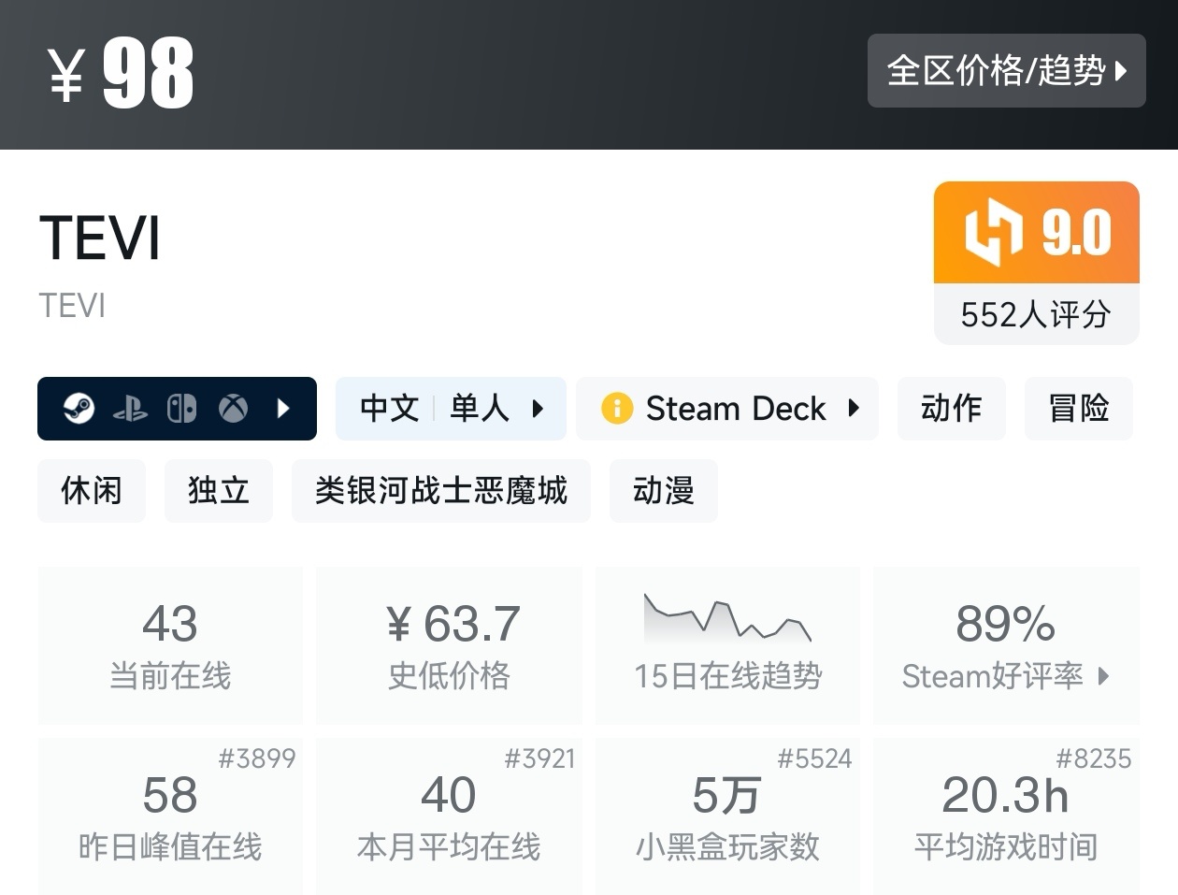Screen dimensions: 1178x895
Task: Open Steam Deck compatibility details arrow
Action: click(x=853, y=409)
